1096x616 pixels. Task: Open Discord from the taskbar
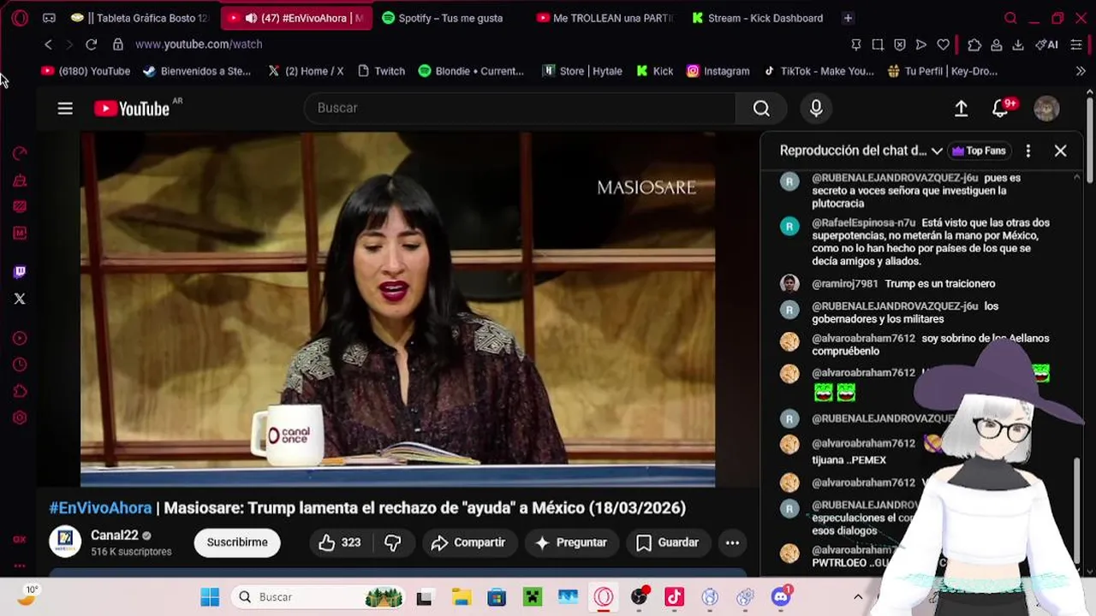(781, 597)
